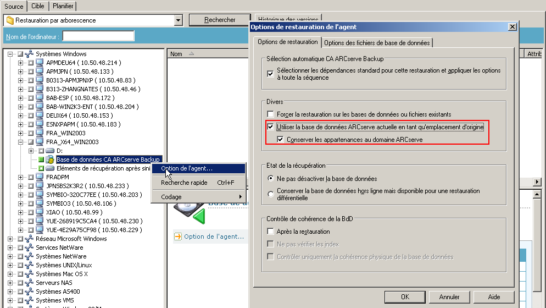Close the Options de restauration dialog
This screenshot has height=308, width=546.
[x=512, y=27]
